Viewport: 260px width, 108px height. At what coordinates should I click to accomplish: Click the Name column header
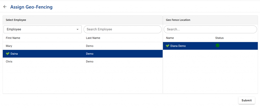(170, 38)
